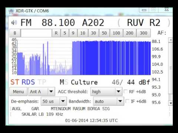Click the 44 dBf signal readout
The image size is (178, 133).
[139, 82]
